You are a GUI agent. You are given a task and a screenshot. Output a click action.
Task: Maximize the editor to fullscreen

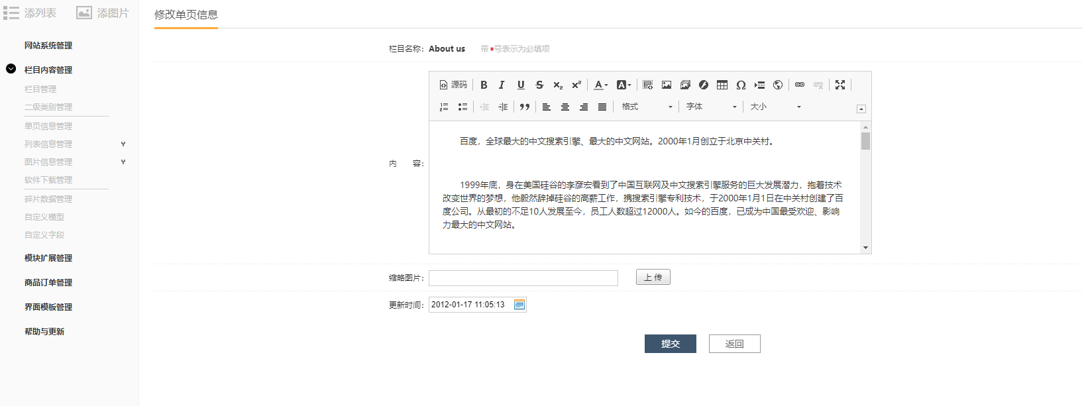click(840, 85)
